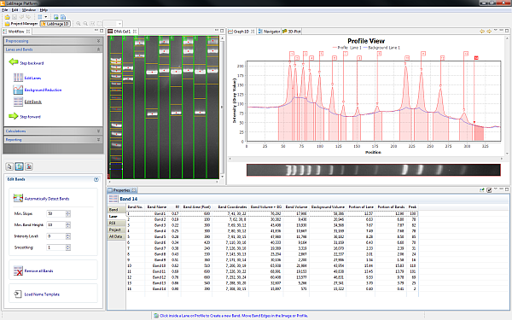Viewport: 512px width, 320px height.
Task: Click the Min. Slope spinner arrows
Action: pos(68,213)
